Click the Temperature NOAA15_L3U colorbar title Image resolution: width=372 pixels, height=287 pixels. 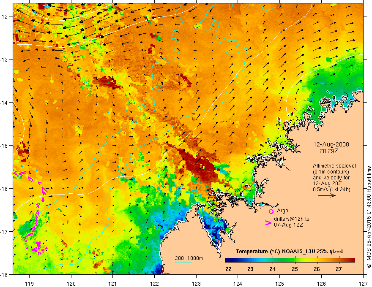[289, 252]
